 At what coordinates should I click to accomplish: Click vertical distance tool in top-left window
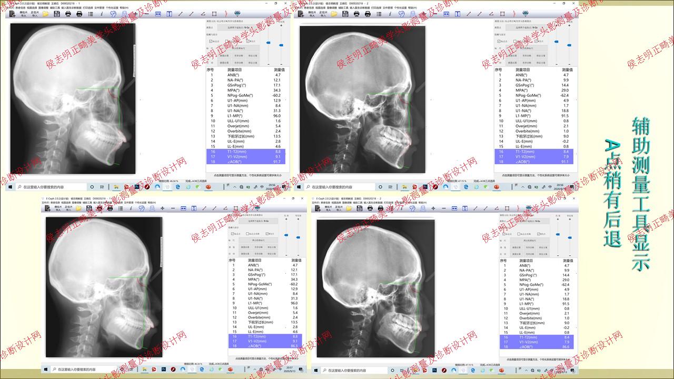click(x=170, y=14)
